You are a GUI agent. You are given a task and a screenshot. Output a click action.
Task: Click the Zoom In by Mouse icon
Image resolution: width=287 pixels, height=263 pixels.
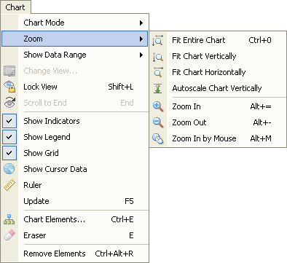[x=158, y=138]
